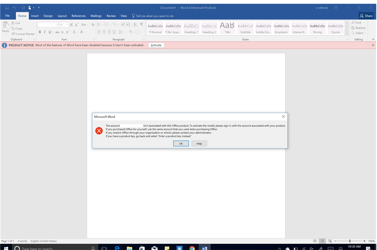Select the Normal style

coord(155,28)
